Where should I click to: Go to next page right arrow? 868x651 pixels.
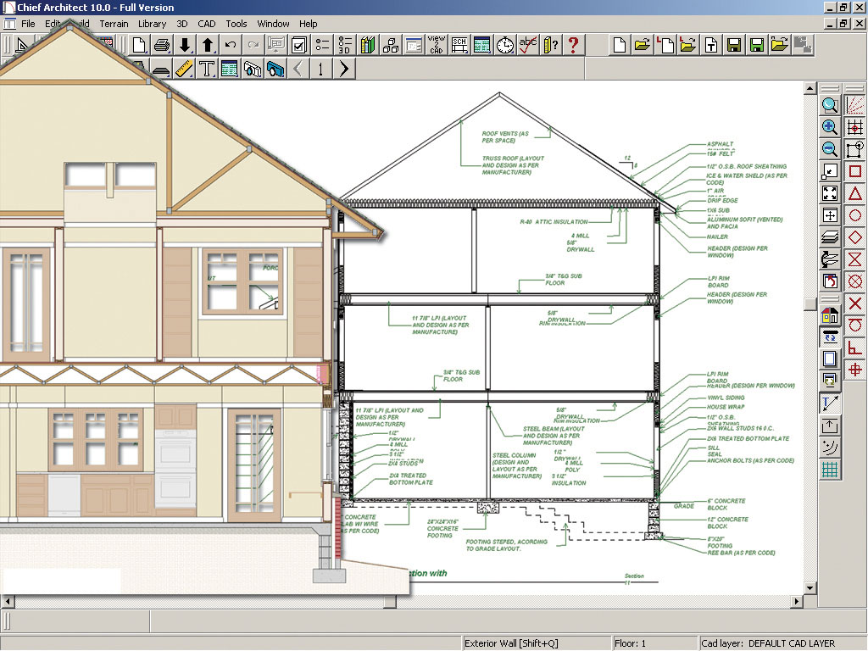344,70
